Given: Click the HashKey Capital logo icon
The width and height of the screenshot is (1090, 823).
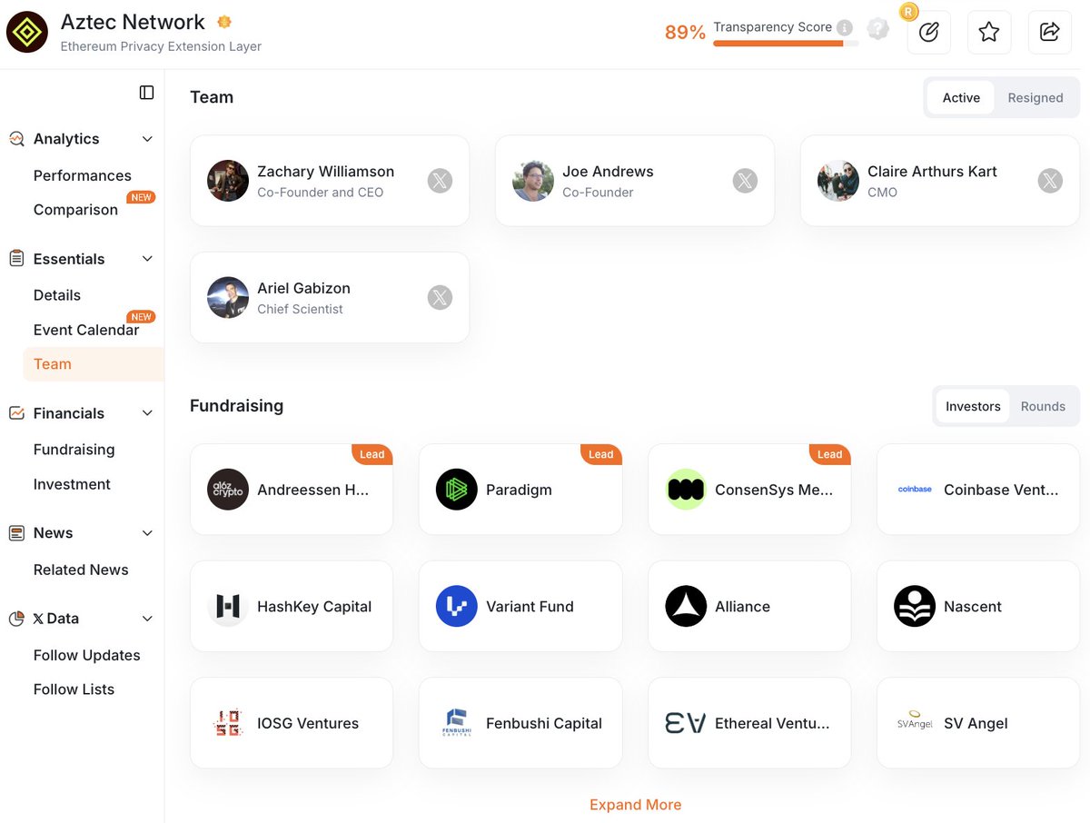Looking at the screenshot, I should click(x=228, y=606).
